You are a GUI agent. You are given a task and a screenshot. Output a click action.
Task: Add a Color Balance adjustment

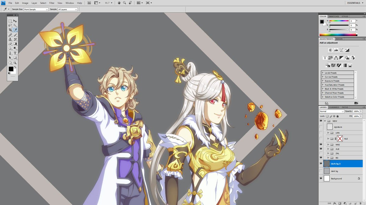(336, 58)
